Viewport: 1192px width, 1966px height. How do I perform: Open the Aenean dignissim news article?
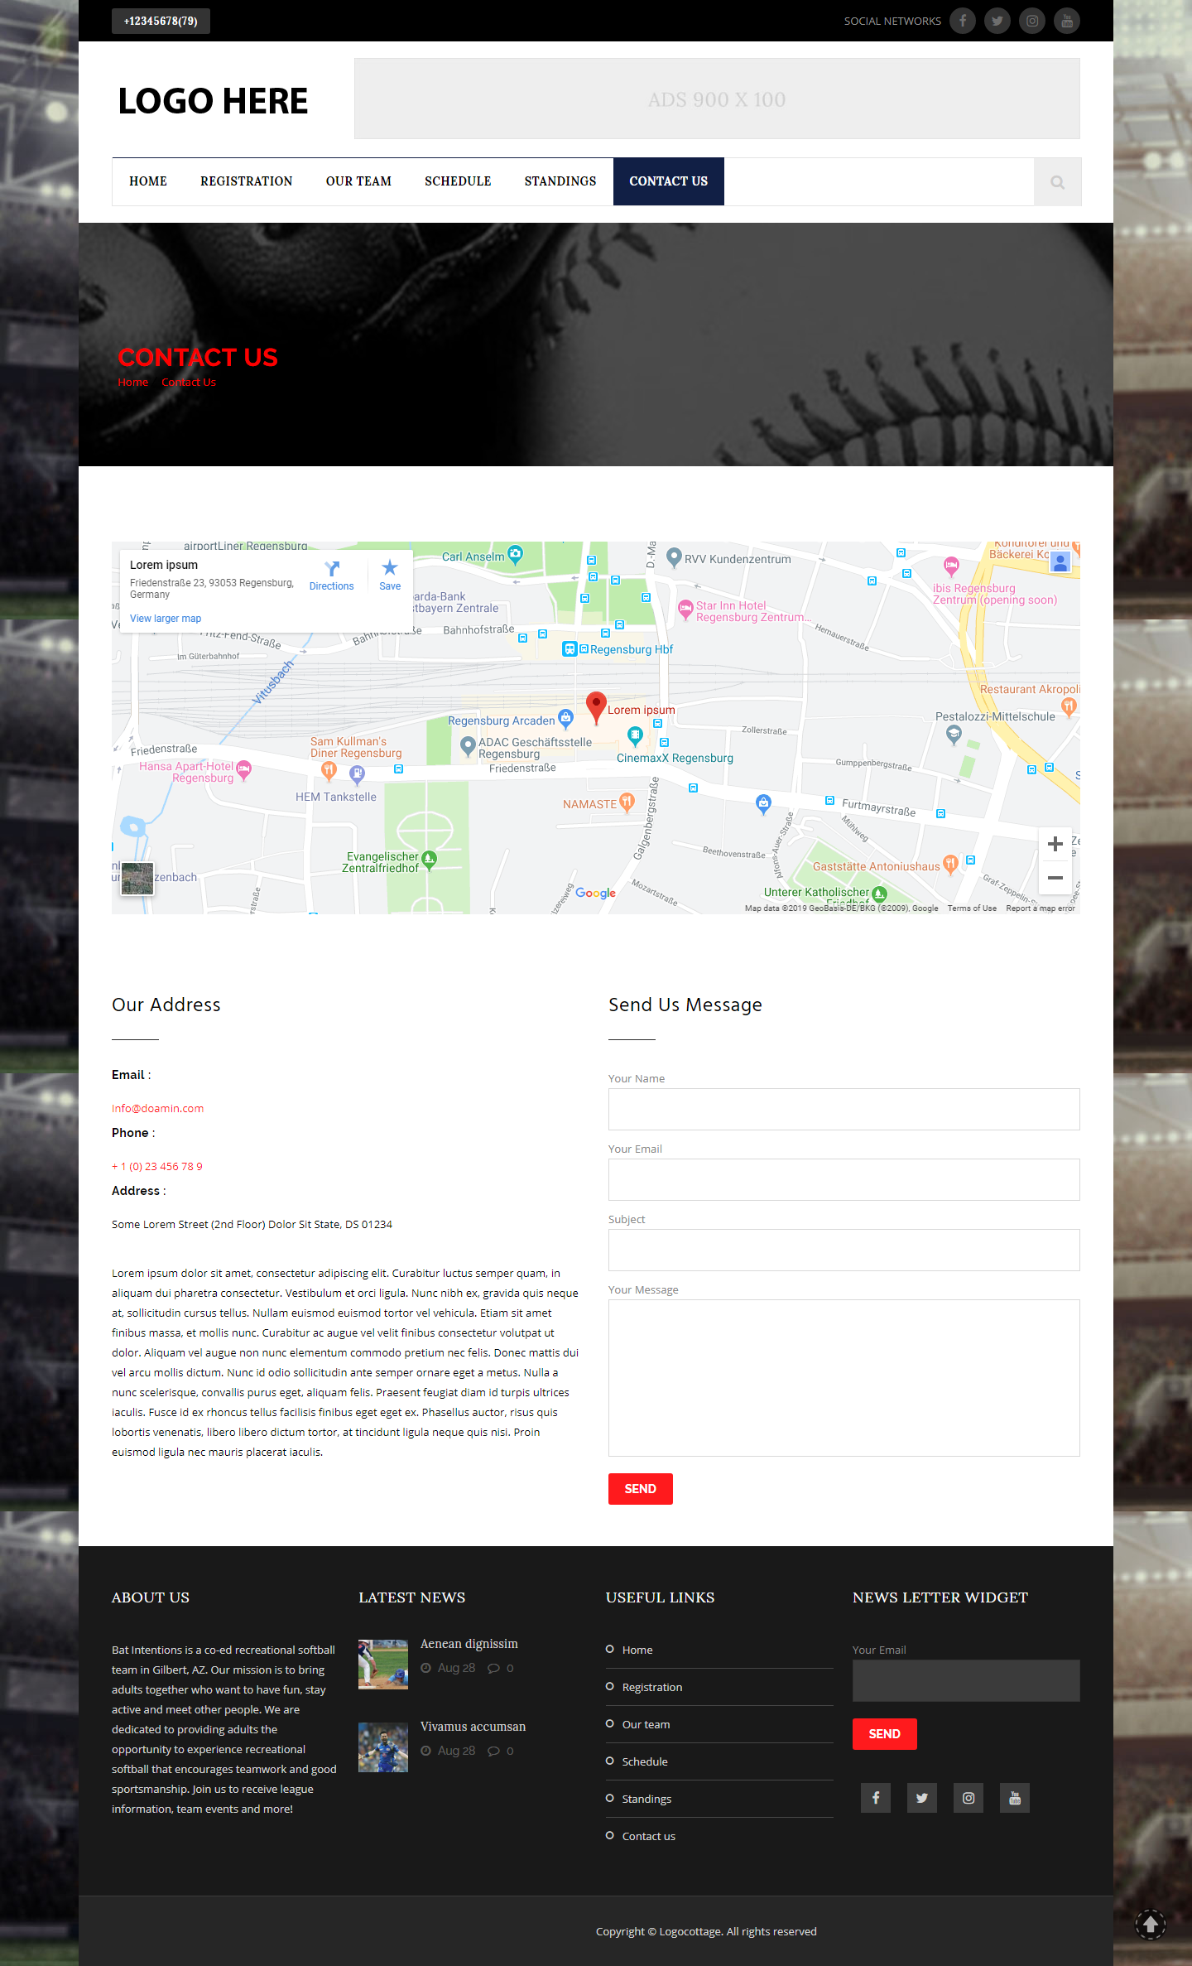click(x=469, y=1644)
